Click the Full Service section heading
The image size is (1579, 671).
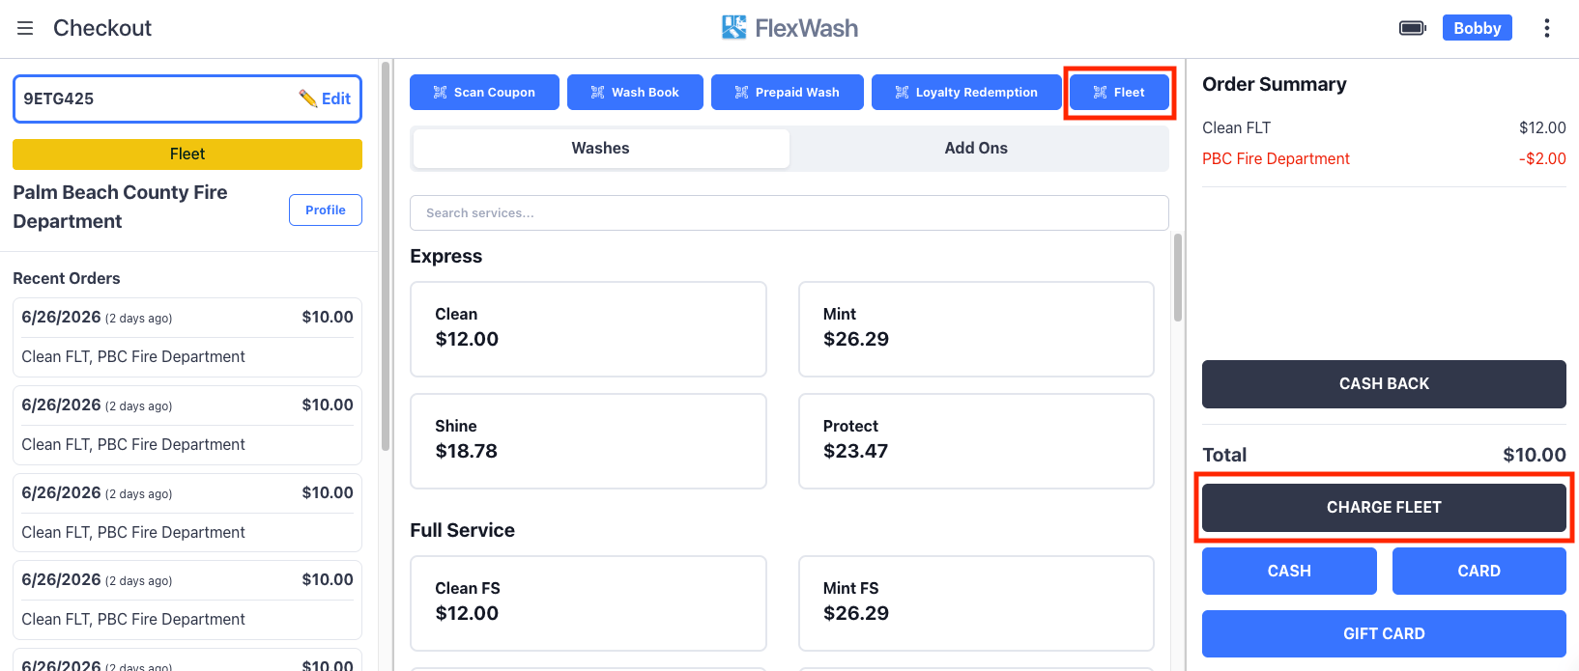coord(462,530)
